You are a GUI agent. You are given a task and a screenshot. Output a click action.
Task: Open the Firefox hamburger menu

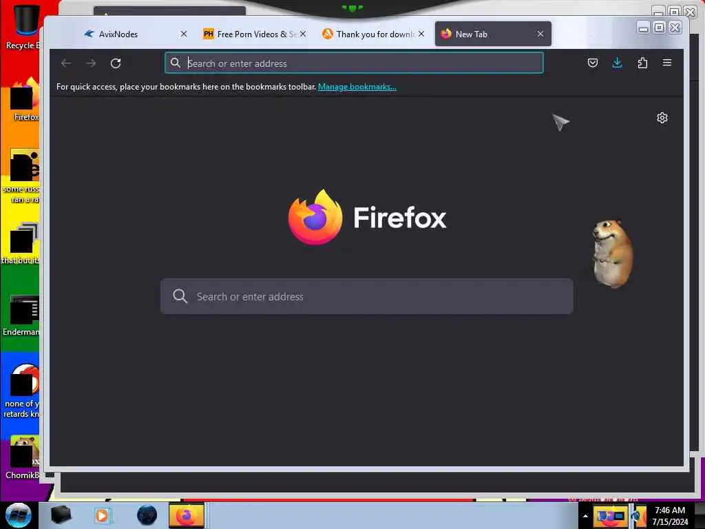click(667, 63)
